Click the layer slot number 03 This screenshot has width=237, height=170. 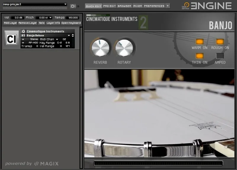[x=23, y=36]
